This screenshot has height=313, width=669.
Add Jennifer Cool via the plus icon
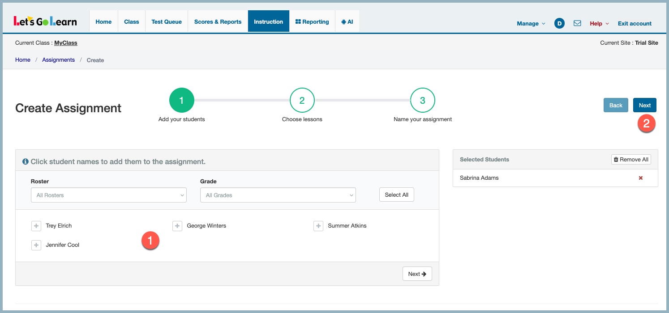coord(36,245)
